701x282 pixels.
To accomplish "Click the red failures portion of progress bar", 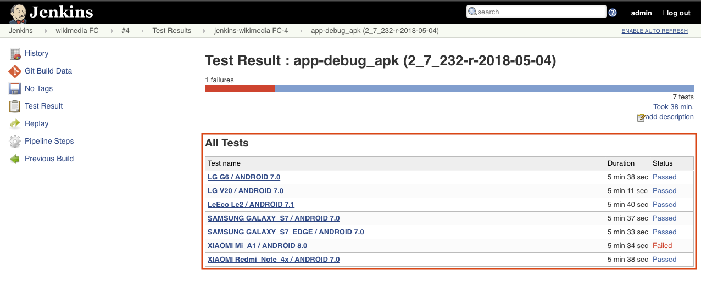I will [x=240, y=88].
